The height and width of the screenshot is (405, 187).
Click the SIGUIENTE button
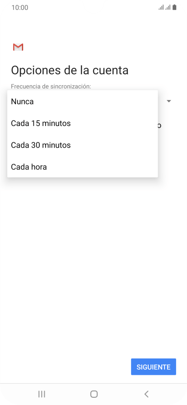(x=154, y=367)
